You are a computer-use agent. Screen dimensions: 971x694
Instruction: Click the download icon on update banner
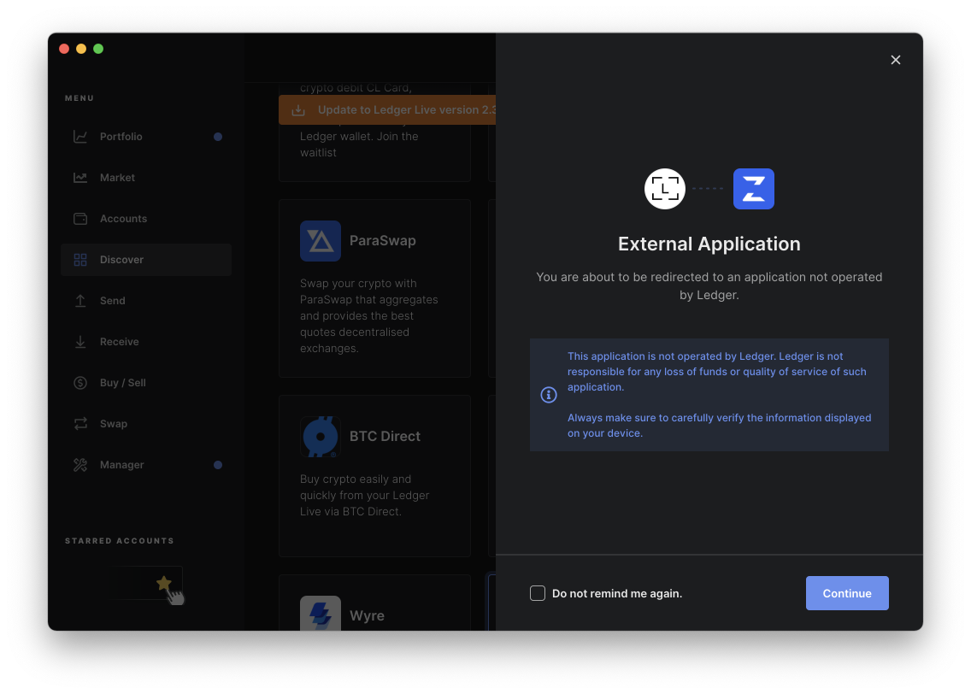pyautogui.click(x=298, y=110)
